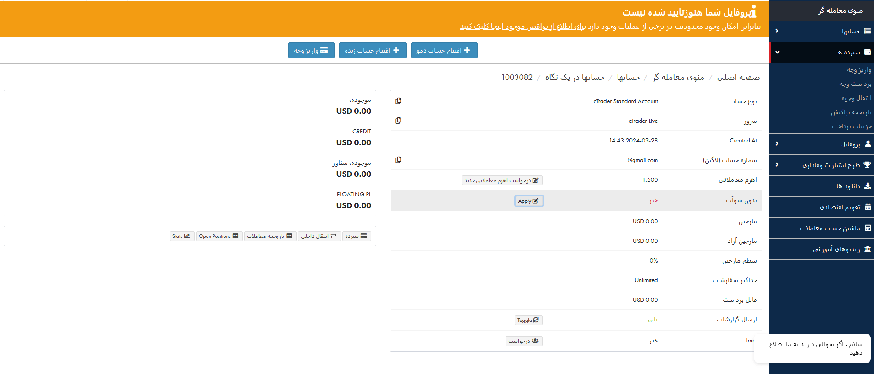The image size is (874, 374).
Task: Open ویدیوهای آموزشی sidebar item
Action: pos(821,249)
